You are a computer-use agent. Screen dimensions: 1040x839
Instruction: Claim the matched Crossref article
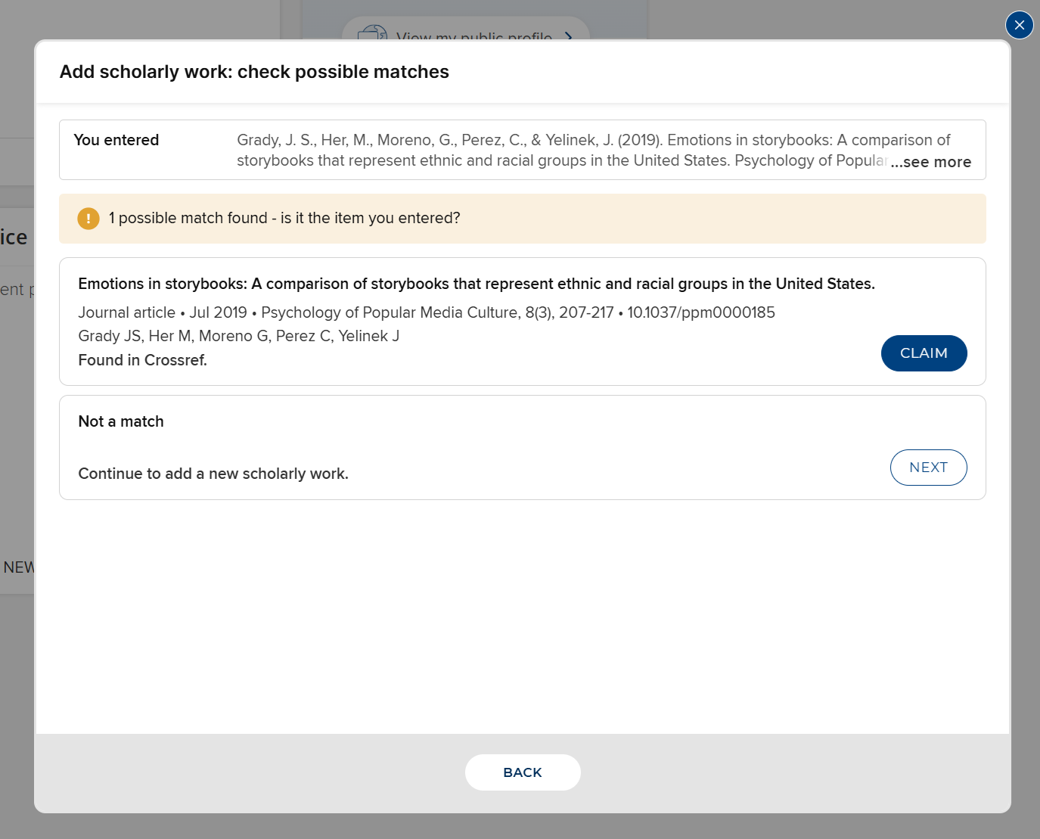[924, 353]
